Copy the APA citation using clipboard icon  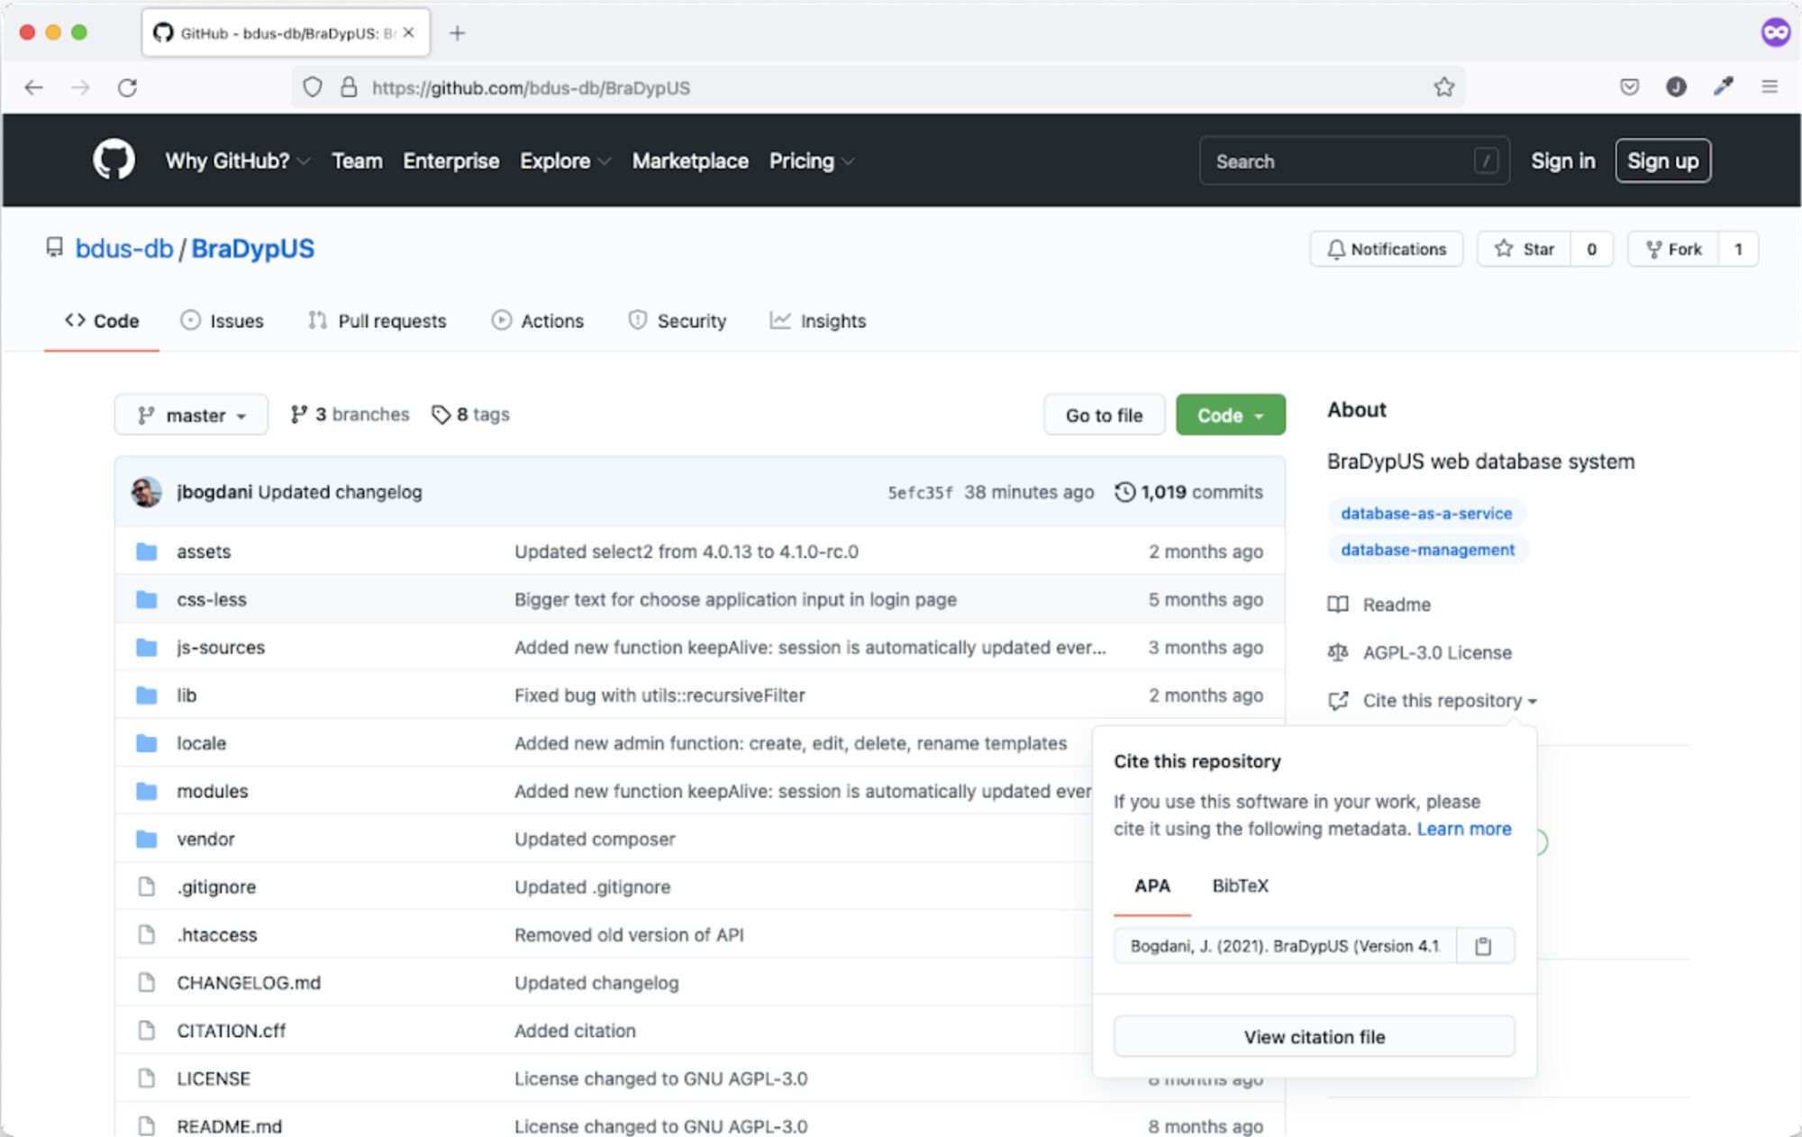point(1484,945)
